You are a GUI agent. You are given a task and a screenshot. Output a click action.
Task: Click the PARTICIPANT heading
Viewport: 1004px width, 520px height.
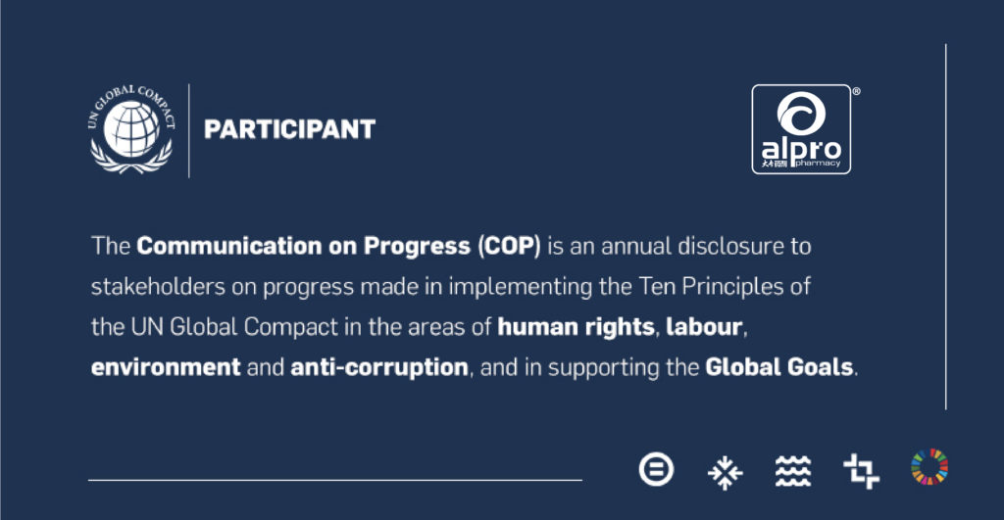[x=289, y=129]
